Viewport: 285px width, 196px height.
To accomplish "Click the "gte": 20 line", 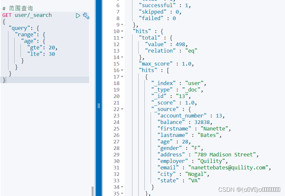I will pos(42,48).
